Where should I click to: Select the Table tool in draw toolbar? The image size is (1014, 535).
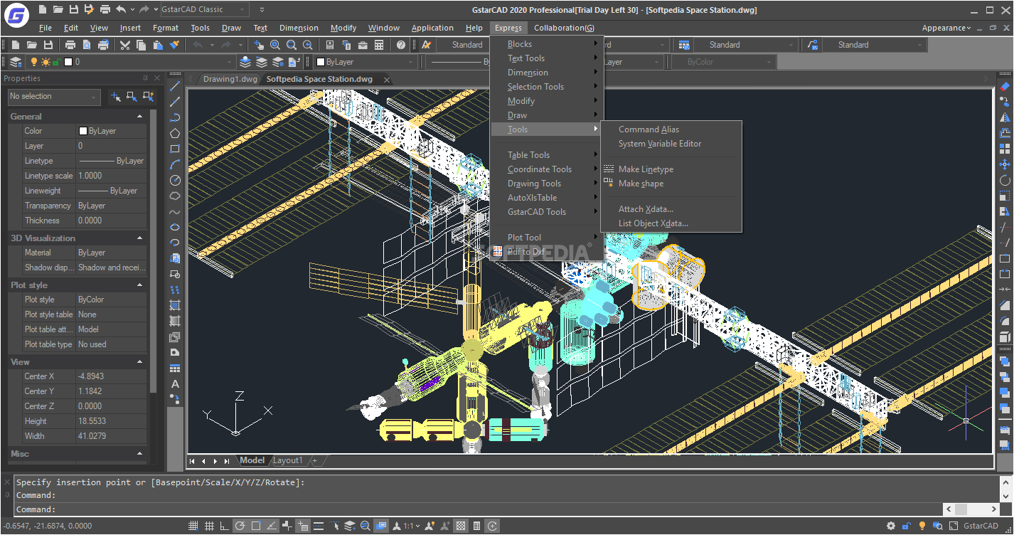175,368
